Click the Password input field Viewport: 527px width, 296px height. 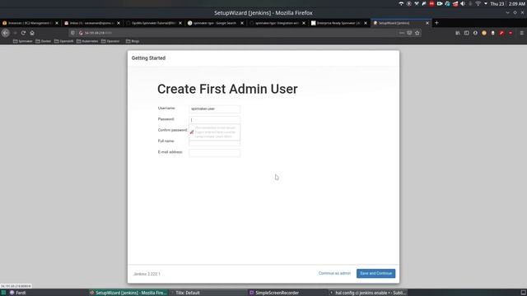tap(214, 120)
